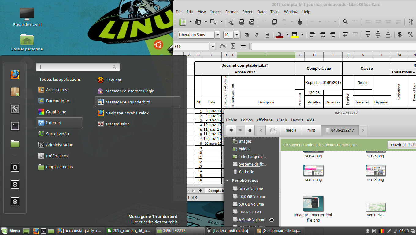Screen dimensions: 416x235
Task: Open the Liberation Sans font dropdown
Action: pyautogui.click(x=217, y=35)
